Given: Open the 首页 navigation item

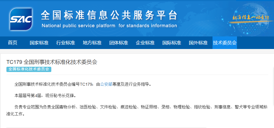Looking at the screenshot, I should (13, 43).
